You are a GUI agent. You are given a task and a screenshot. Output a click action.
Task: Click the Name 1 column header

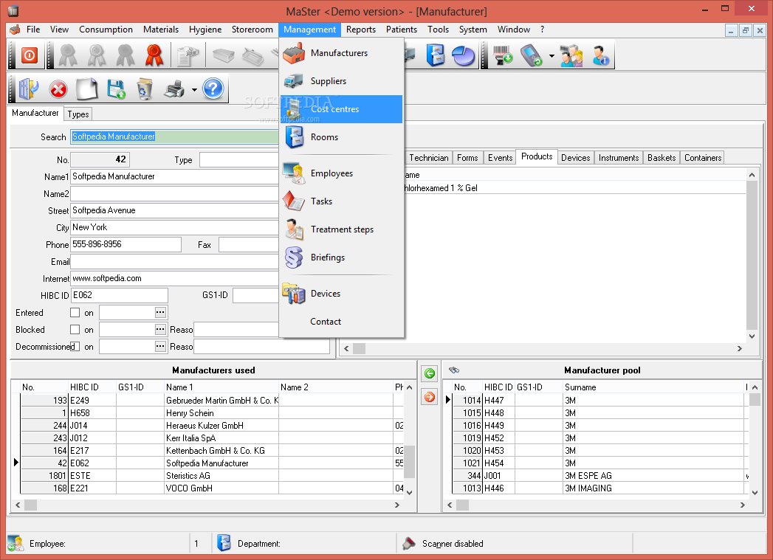pos(221,387)
